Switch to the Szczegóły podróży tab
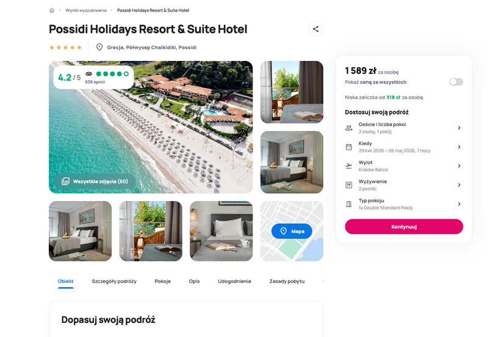Viewport: 488px width, 337px height. click(114, 281)
